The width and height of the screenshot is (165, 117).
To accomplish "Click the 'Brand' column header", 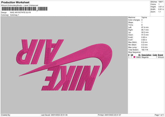I will [x=160, y=55].
